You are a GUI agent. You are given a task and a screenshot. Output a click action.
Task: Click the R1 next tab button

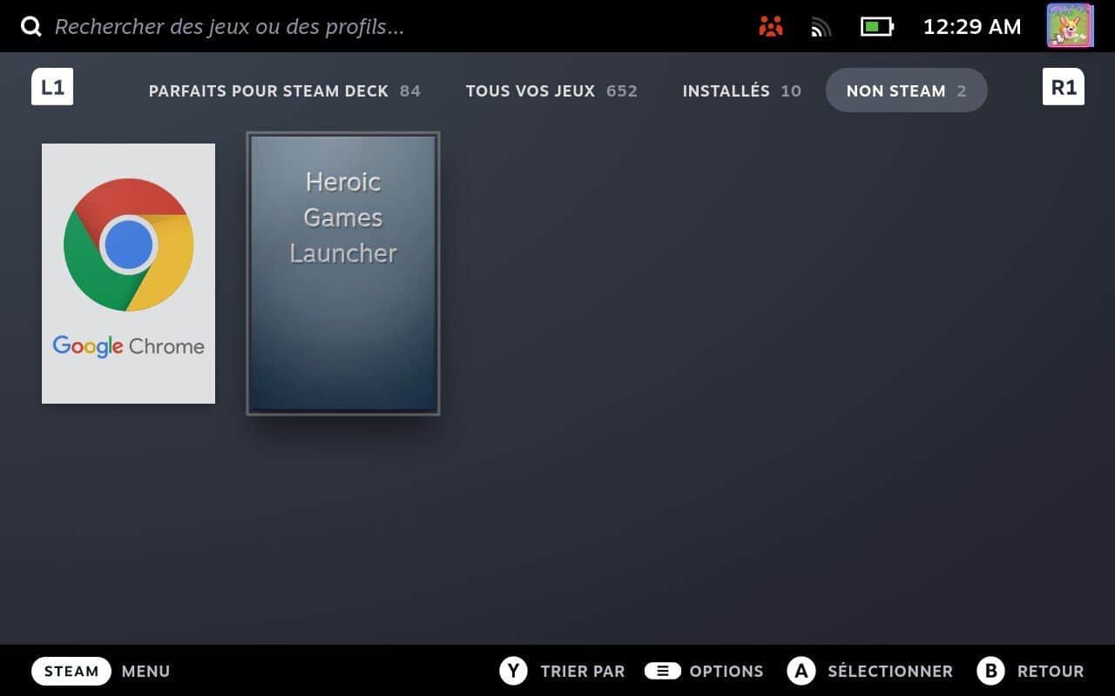pos(1063,87)
